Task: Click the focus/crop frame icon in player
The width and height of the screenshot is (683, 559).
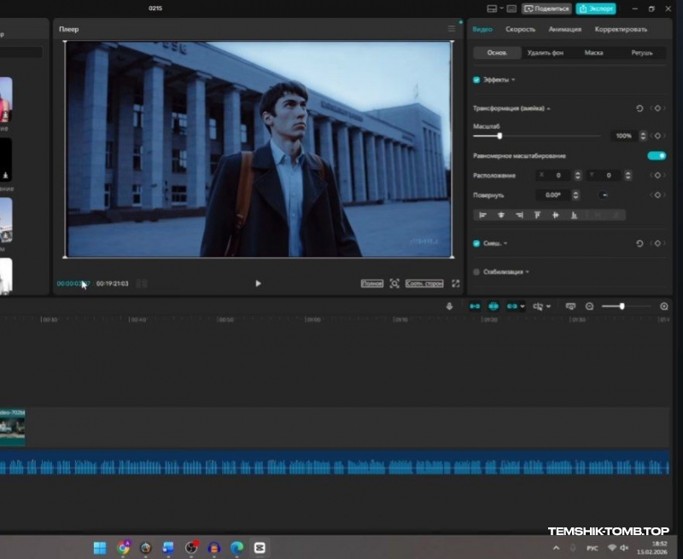Action: [394, 283]
